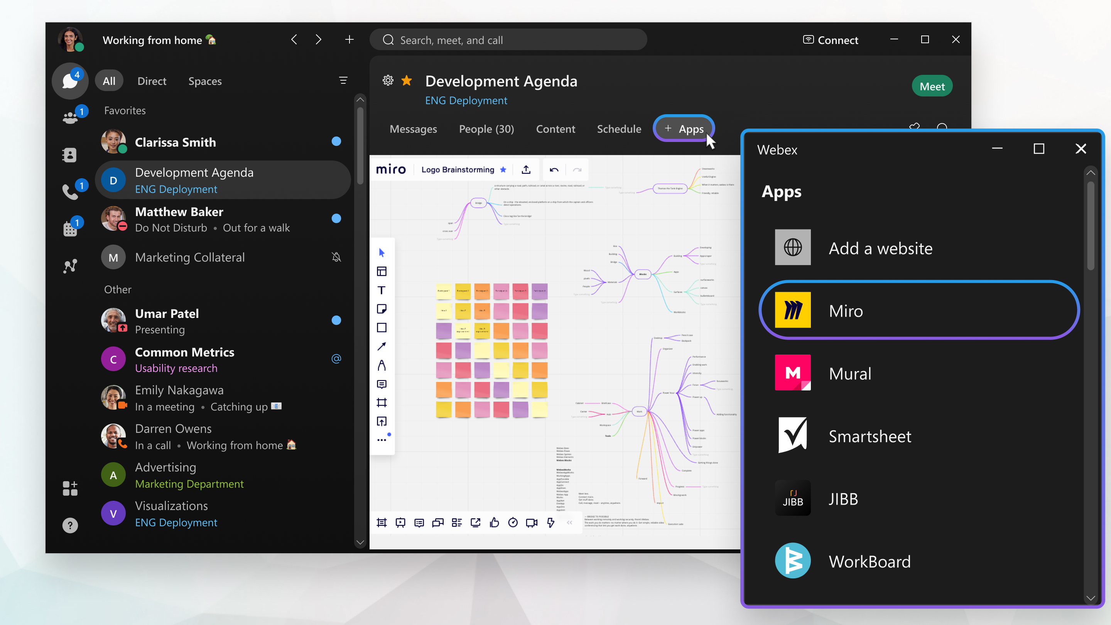Select the sticky note tool in Miro
Image resolution: width=1111 pixels, height=625 pixels.
pos(382,308)
